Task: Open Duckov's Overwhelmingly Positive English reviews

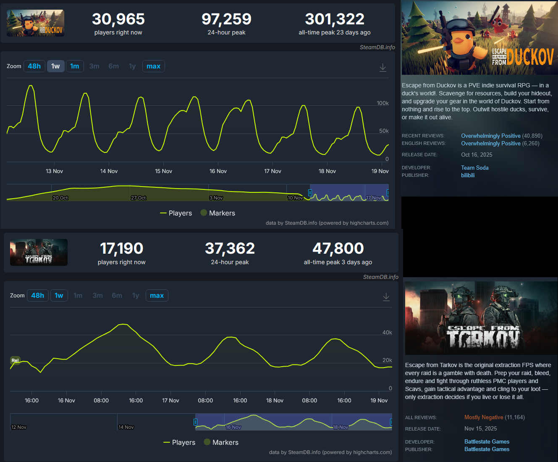Action: pyautogui.click(x=491, y=144)
